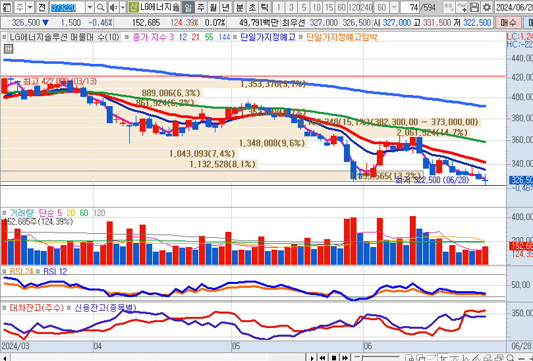Screen dimensions: 533x361
Task: Click the panel layout icon at top-left
Action: (7, 7)
